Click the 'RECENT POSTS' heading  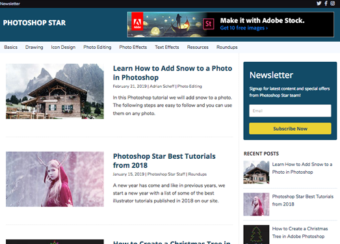point(261,154)
